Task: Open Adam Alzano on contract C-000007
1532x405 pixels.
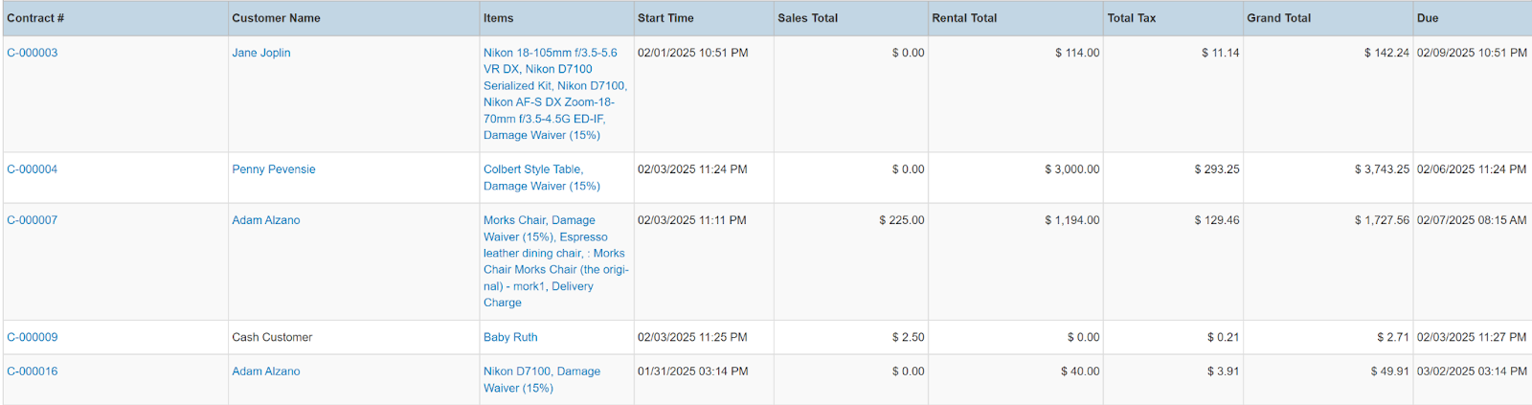Action: pyautogui.click(x=266, y=220)
